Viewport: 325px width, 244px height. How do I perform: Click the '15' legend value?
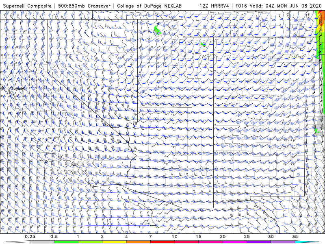point(199,237)
